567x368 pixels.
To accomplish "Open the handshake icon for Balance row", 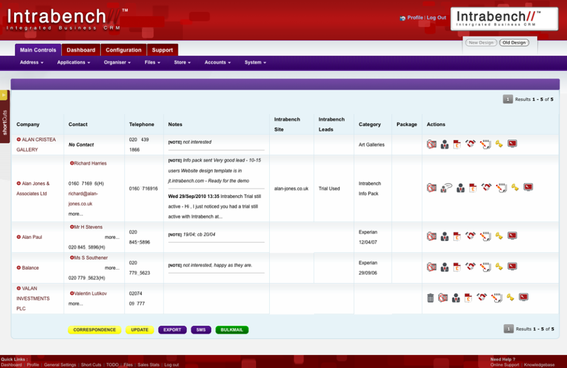I will [470, 267].
